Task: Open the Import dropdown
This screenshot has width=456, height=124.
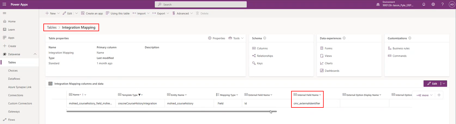Action: (x=141, y=13)
